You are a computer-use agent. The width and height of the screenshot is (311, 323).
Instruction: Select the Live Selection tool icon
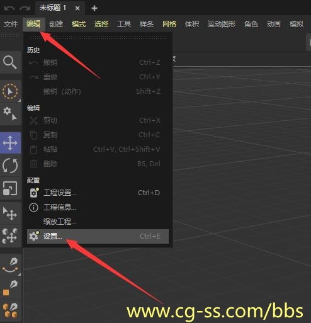[10, 91]
